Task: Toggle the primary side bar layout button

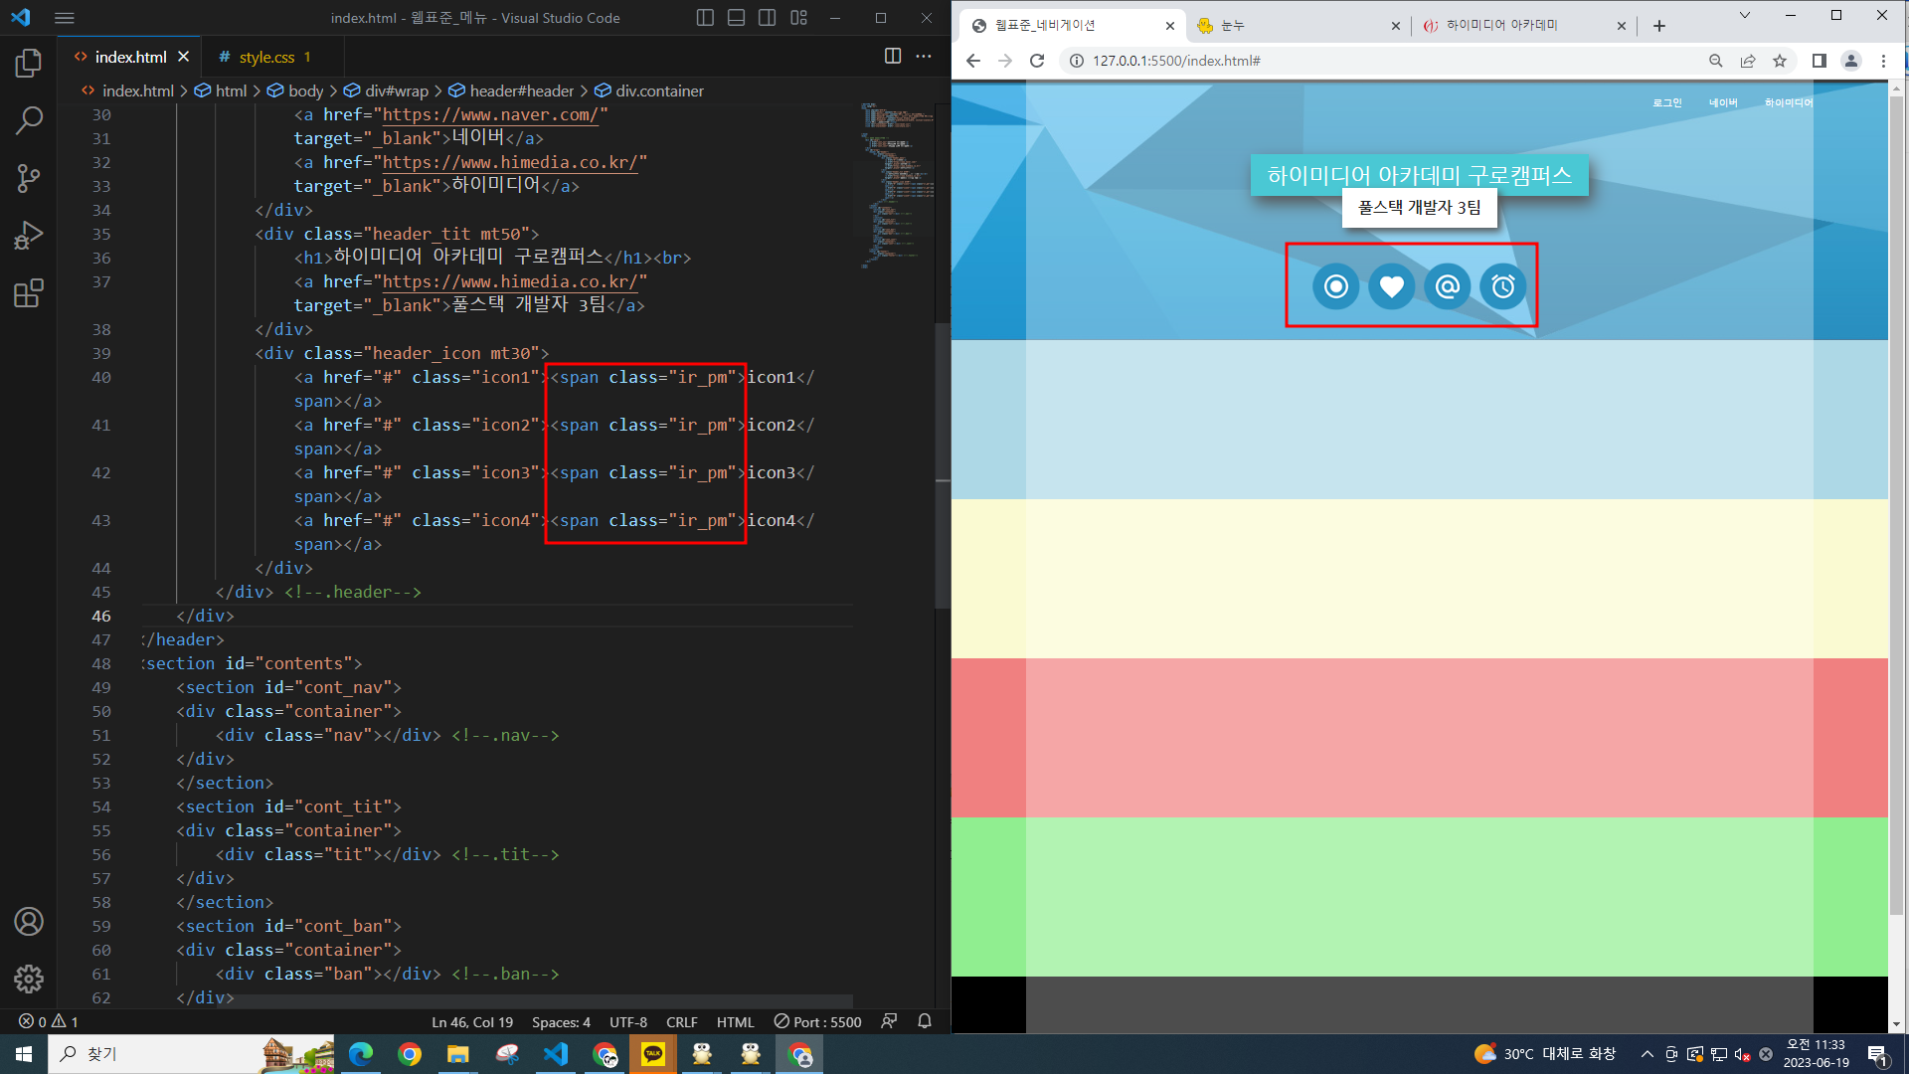Action: [705, 18]
